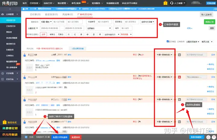Toggle checkbox for order 4
Viewport: 217px width, 140px height.
pyautogui.click(x=24, y=123)
